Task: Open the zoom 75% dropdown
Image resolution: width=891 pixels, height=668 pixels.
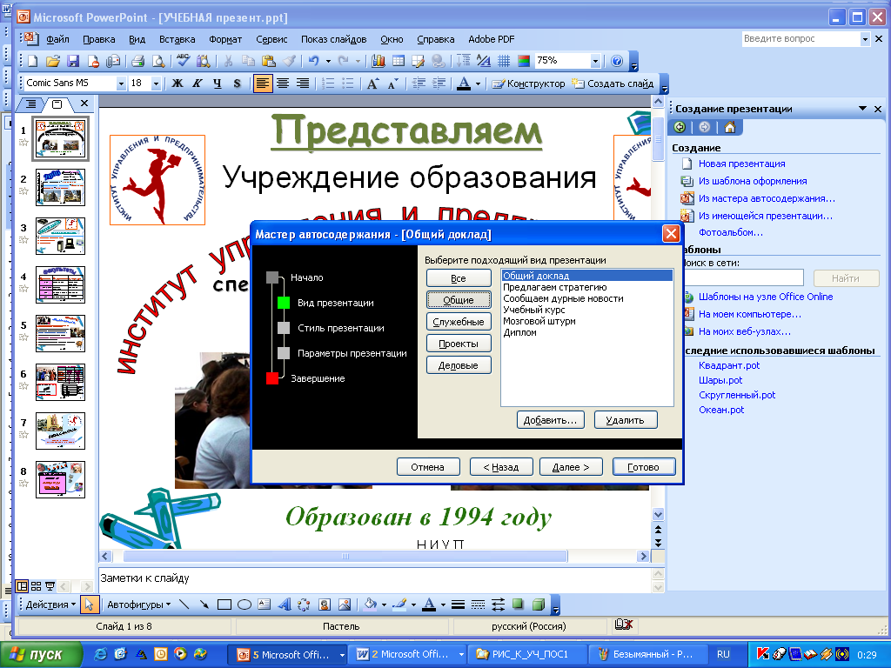Action: (595, 61)
